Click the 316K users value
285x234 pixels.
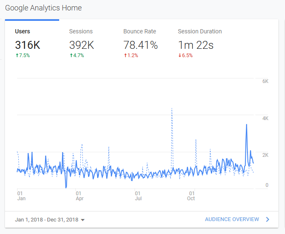pyautogui.click(x=28, y=45)
